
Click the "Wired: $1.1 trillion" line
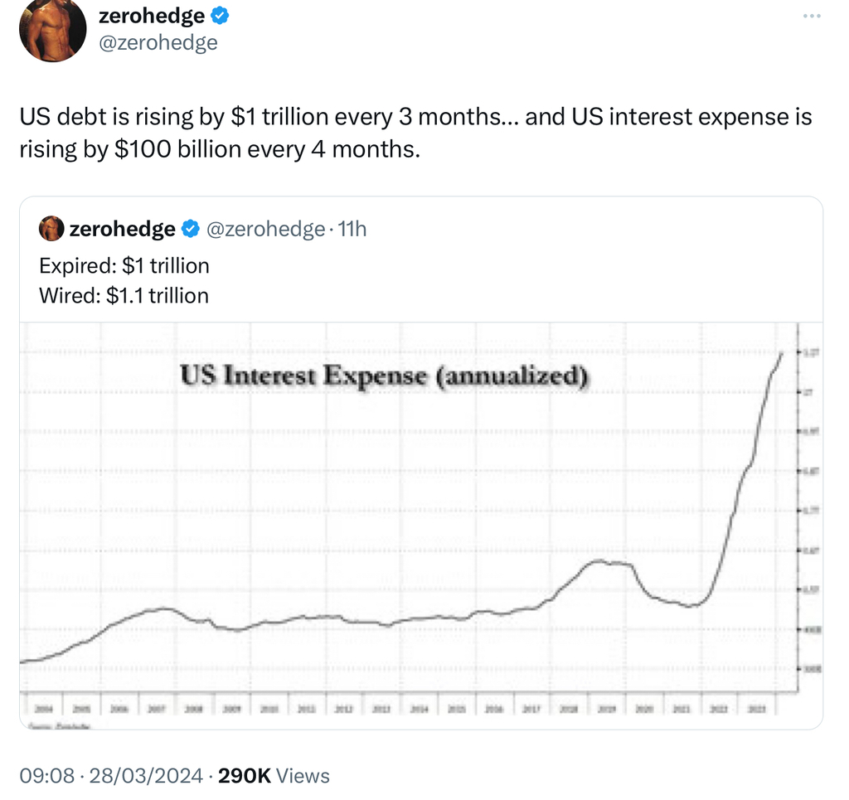[x=124, y=295]
